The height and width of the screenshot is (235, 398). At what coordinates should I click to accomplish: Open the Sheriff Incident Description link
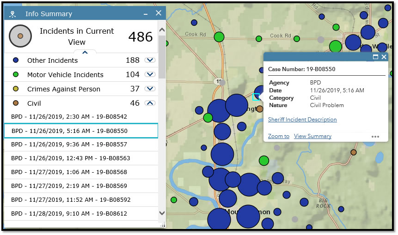point(302,120)
